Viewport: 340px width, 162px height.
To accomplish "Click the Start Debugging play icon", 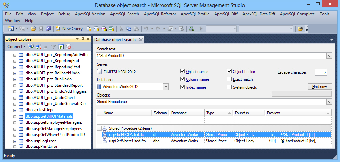I will coord(201,29).
